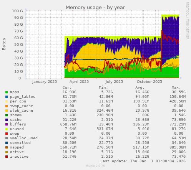
Task: Click the 'April 2025' axis label
Action: click(x=79, y=82)
